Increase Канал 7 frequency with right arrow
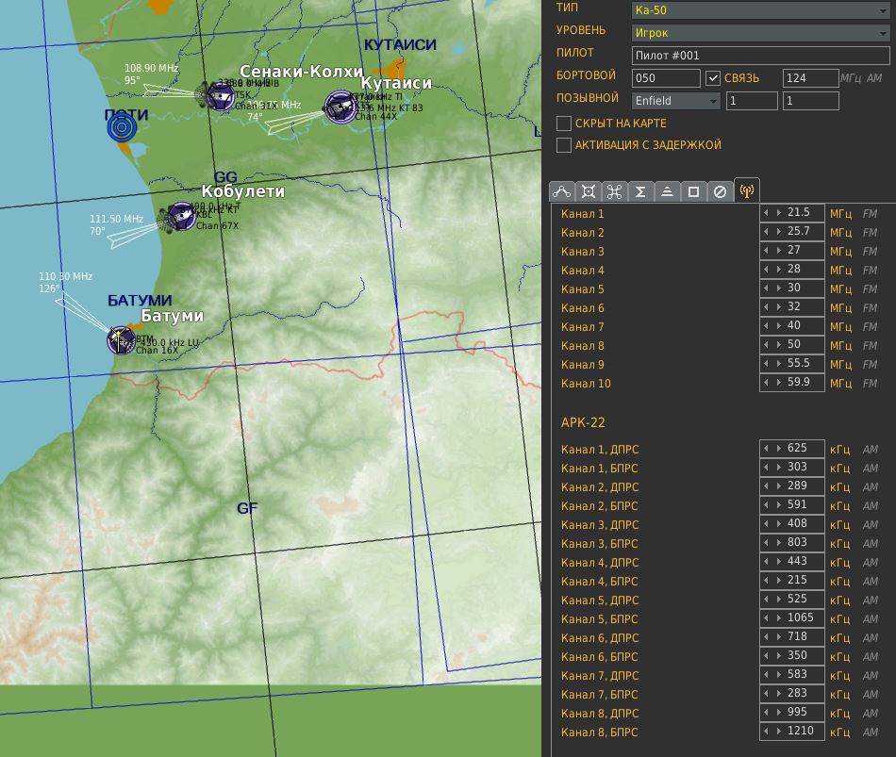This screenshot has width=896, height=757. [778, 325]
